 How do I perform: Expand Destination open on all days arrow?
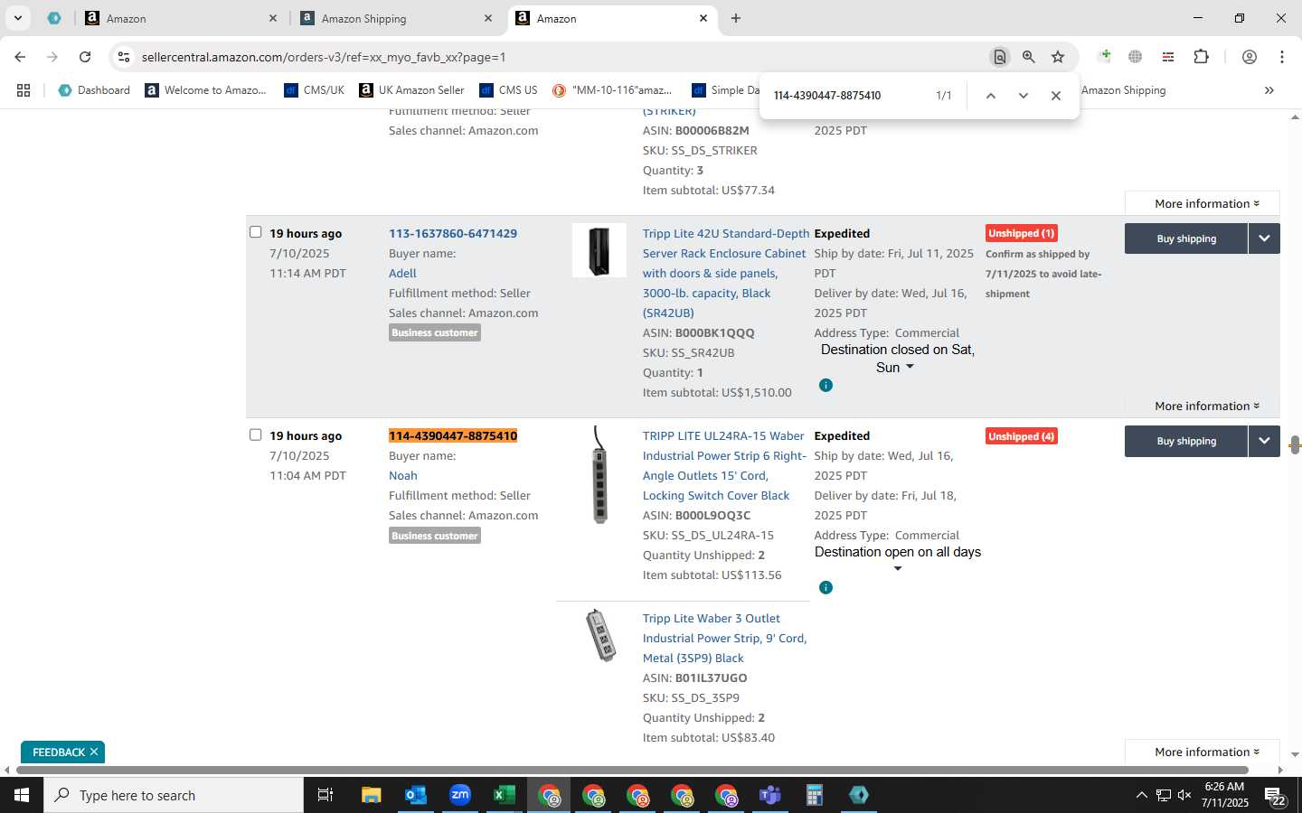pos(898,569)
